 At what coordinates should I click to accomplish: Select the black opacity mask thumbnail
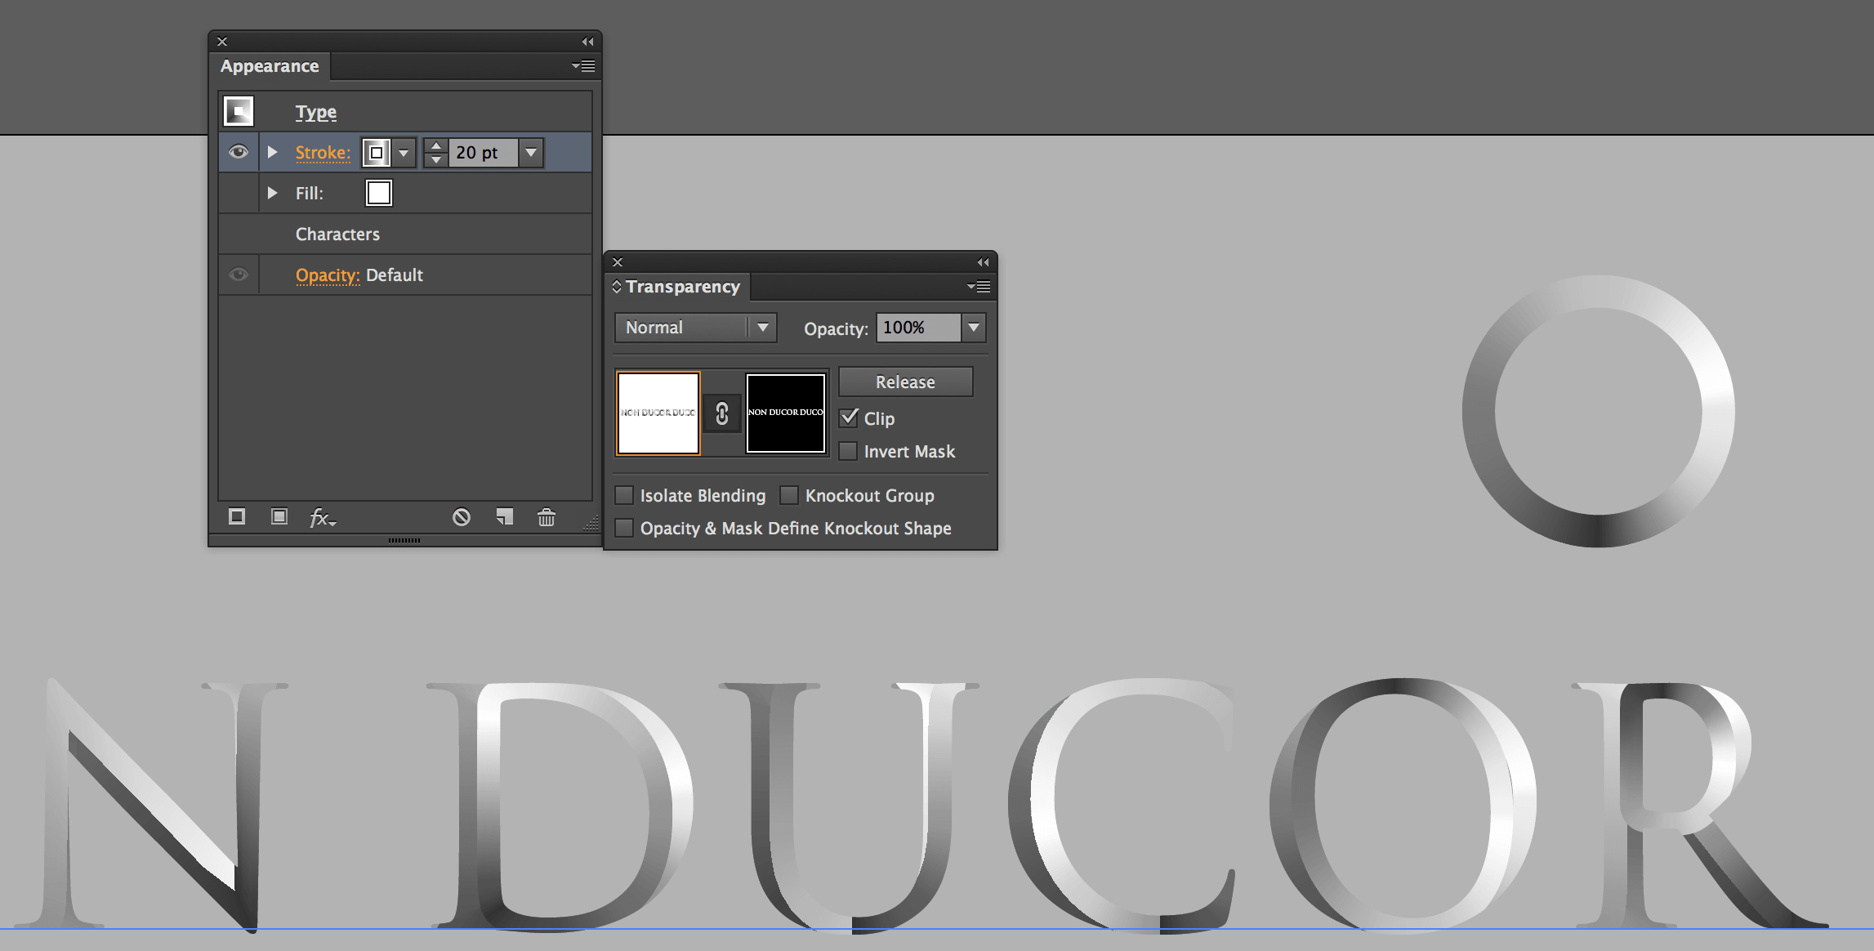point(786,413)
